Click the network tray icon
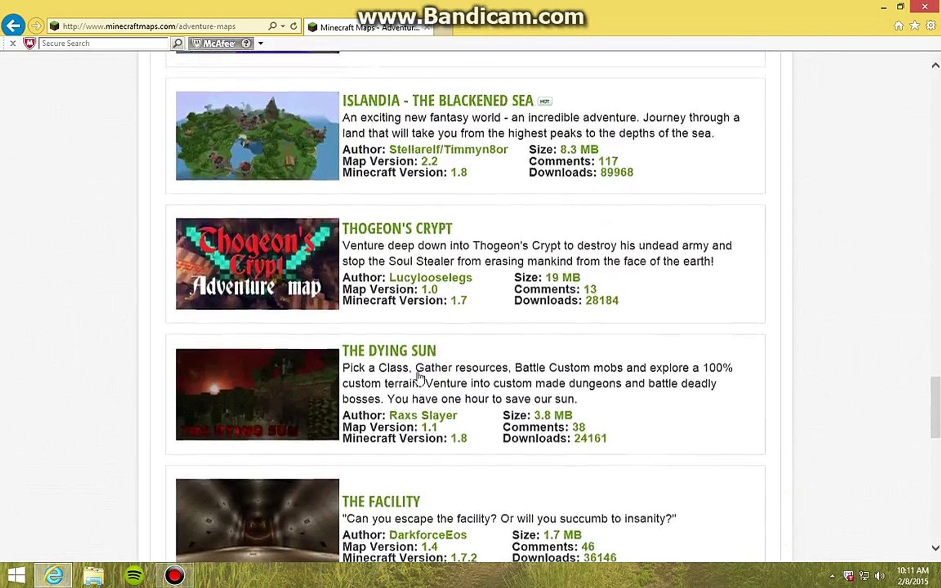This screenshot has width=941, height=588. 864,575
